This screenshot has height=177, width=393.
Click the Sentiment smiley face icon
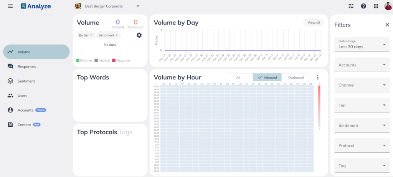pos(10,81)
